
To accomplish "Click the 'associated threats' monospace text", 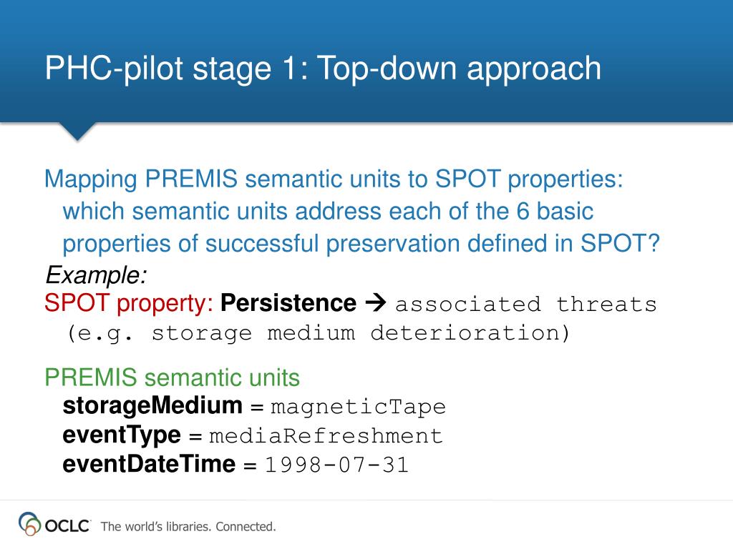I will [x=526, y=305].
